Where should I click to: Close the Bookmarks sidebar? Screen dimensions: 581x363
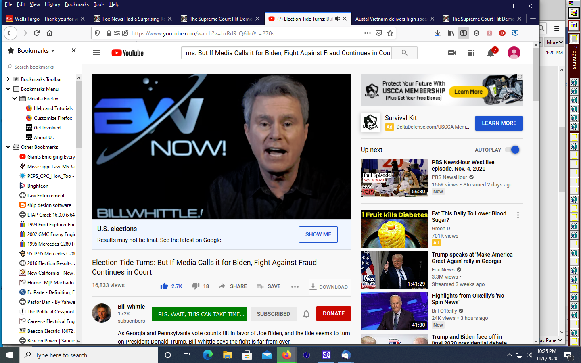coord(74,50)
